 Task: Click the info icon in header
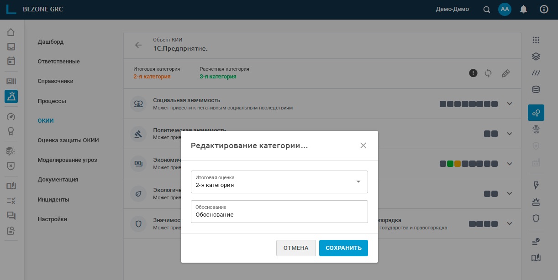pyautogui.click(x=544, y=10)
